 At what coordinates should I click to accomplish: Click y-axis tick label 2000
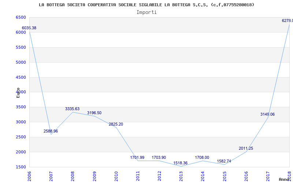pos(21,152)
